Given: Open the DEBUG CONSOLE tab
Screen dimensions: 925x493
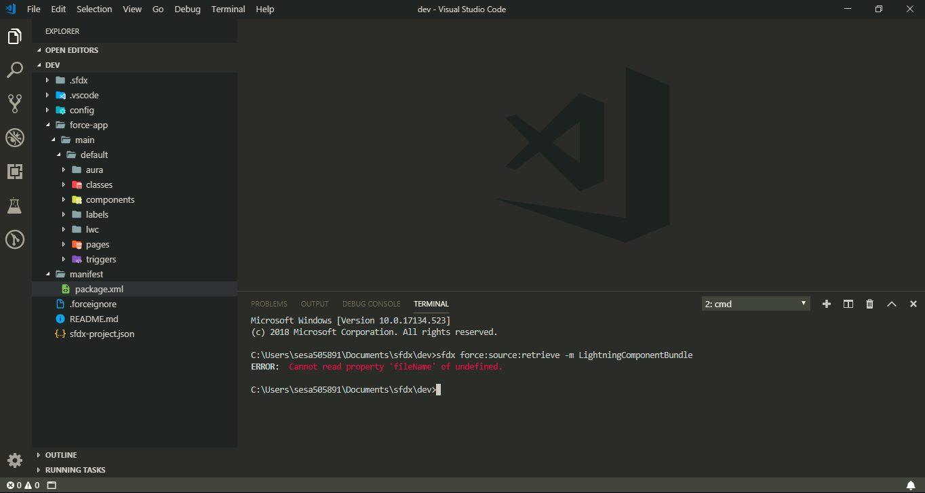Looking at the screenshot, I should (x=372, y=304).
